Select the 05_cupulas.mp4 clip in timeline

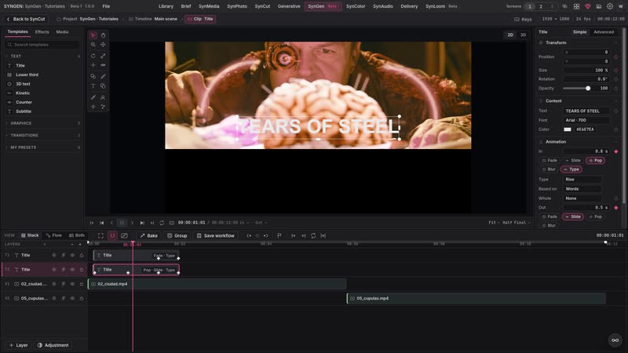tap(476, 298)
